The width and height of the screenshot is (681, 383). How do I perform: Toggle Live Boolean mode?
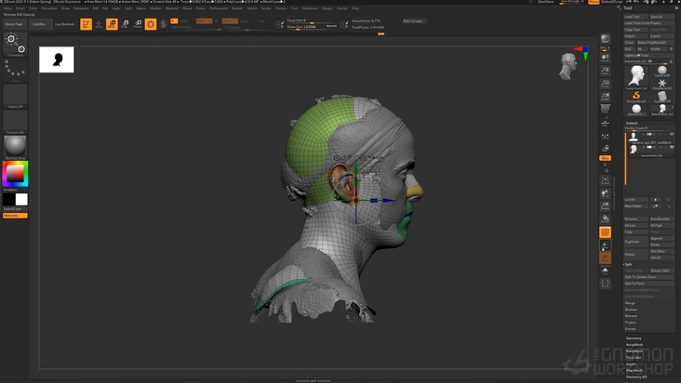click(x=65, y=24)
